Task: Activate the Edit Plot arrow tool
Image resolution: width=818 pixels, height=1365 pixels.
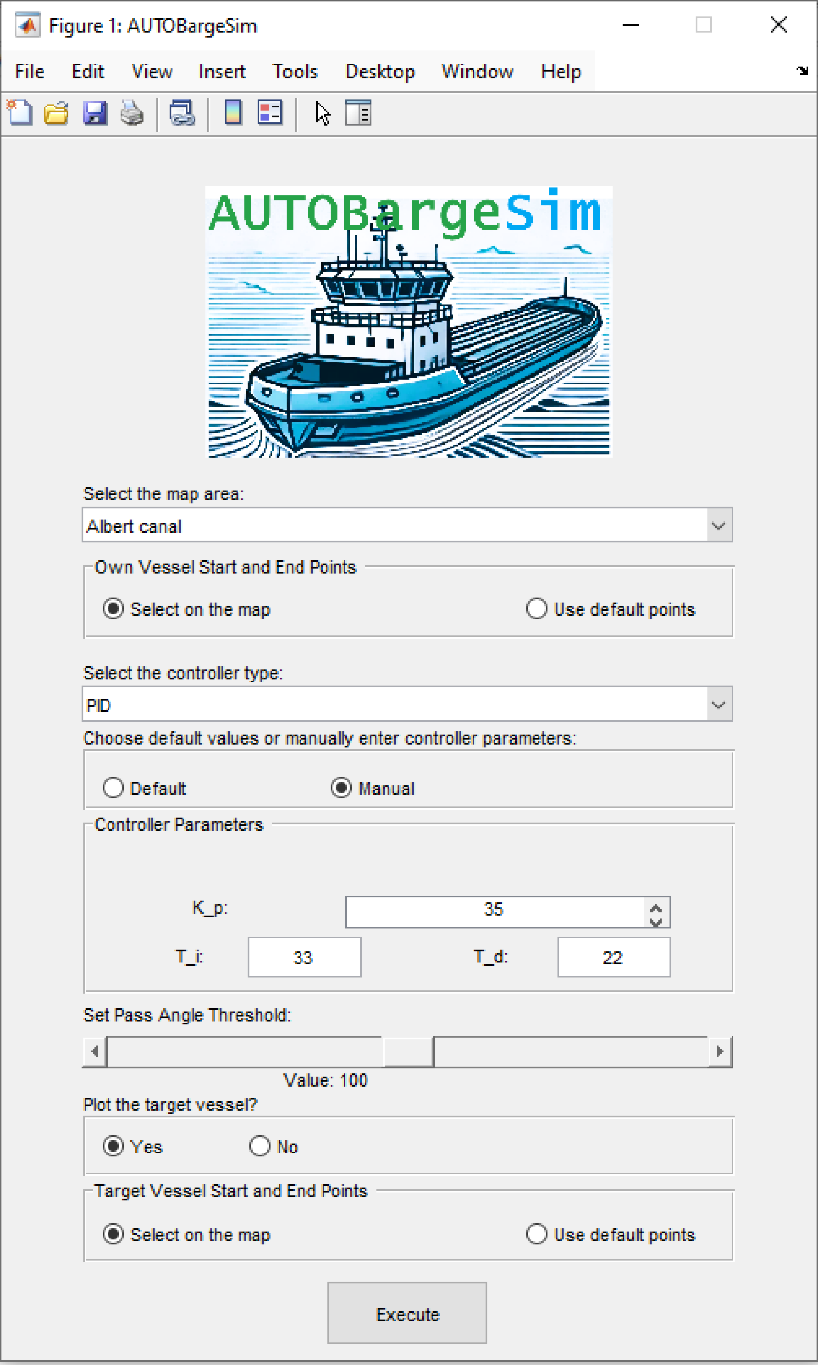Action: 323,113
